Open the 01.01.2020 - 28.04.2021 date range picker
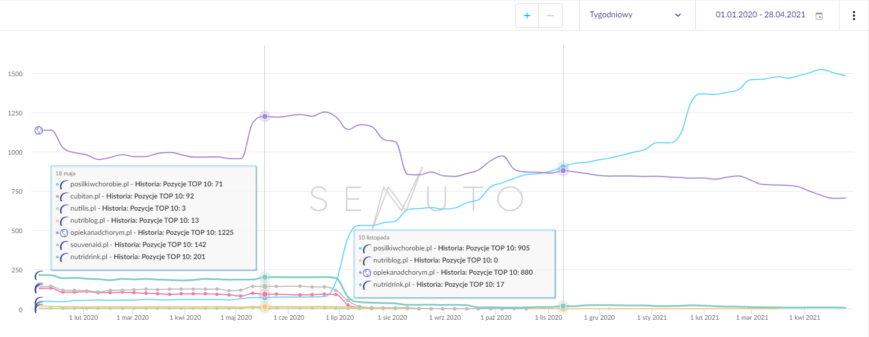The height and width of the screenshot is (337, 869). coord(761,15)
